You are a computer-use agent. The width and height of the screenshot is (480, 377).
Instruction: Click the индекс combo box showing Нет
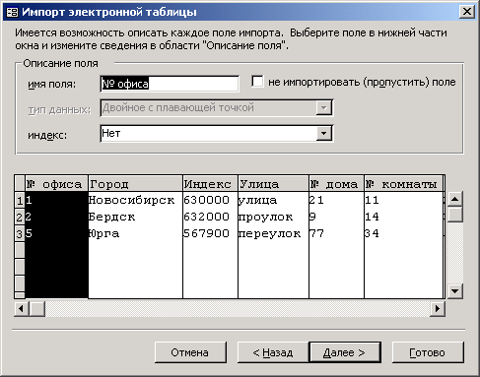(x=217, y=134)
